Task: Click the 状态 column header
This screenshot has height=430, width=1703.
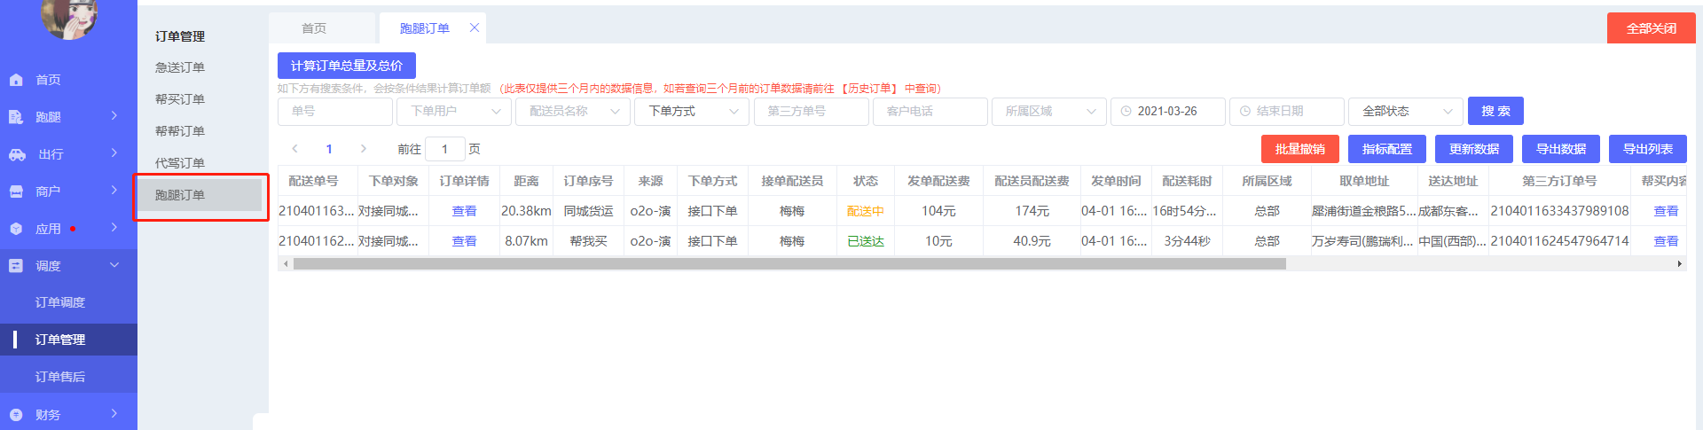Action: click(865, 181)
